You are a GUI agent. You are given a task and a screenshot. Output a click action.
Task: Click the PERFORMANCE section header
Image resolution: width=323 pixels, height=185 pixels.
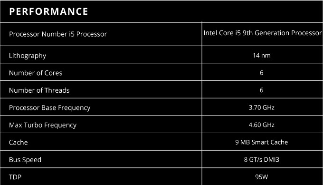coord(48,11)
